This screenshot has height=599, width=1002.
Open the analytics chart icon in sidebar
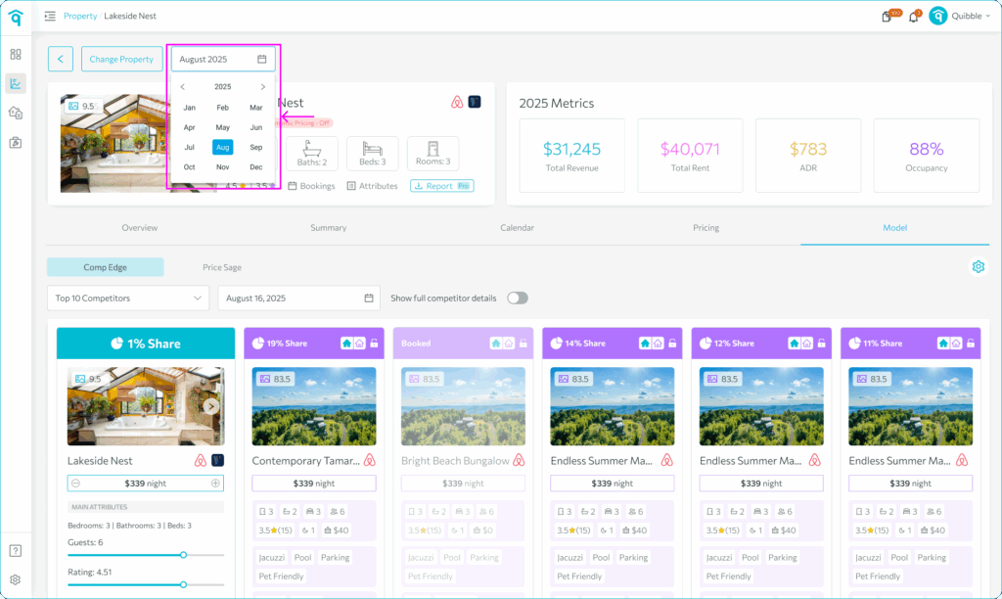[16, 84]
